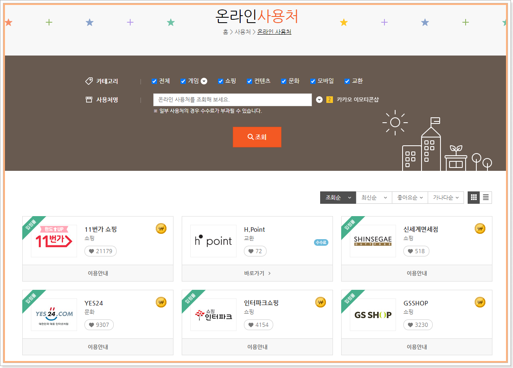Click the 인터파크쇼핑 title text
This screenshot has width=513, height=368.
(261, 303)
